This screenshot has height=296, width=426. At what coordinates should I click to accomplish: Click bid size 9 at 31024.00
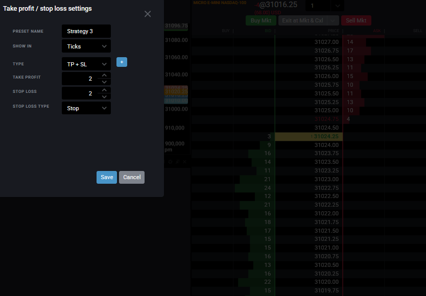269,145
